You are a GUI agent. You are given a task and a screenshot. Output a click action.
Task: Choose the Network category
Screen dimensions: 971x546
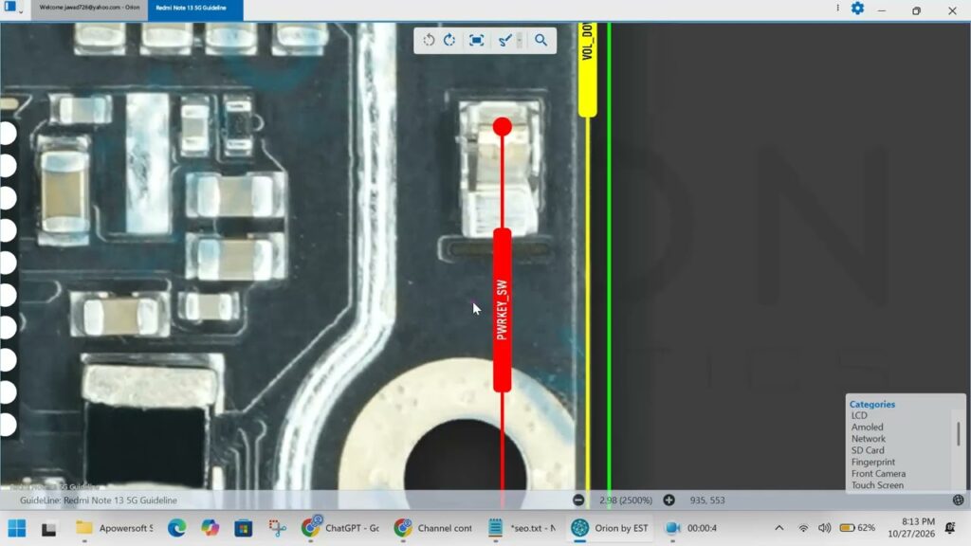[x=869, y=439]
